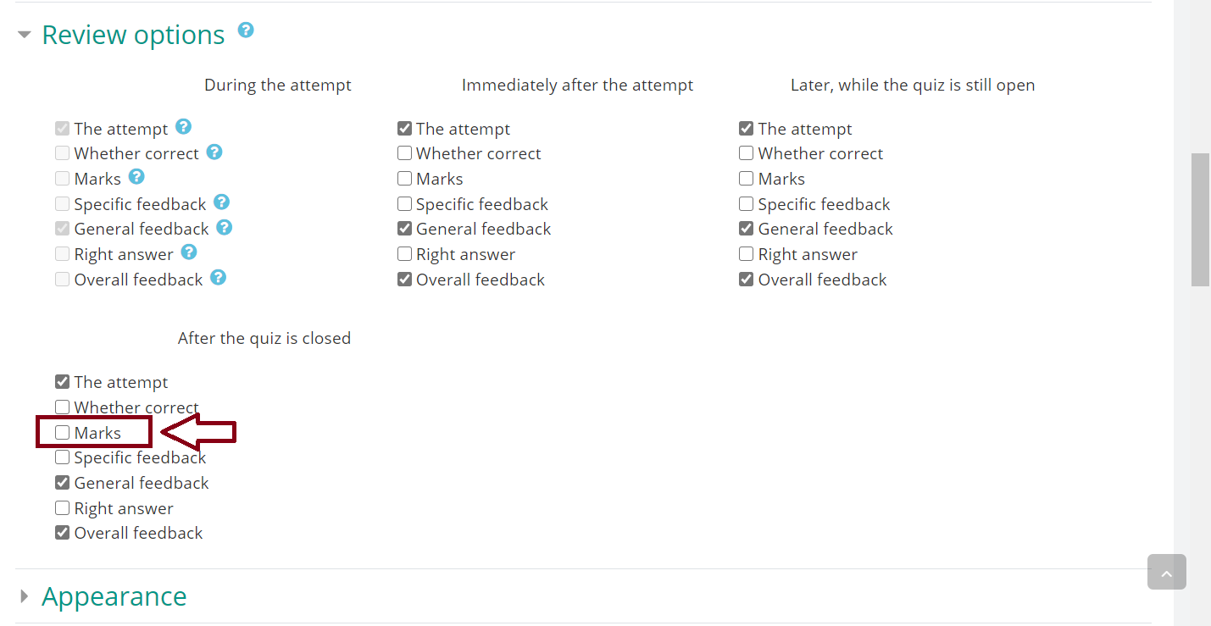Screen dimensions: 1211x626
Task: Collapse the Review options section arrow
Action: tap(25, 36)
